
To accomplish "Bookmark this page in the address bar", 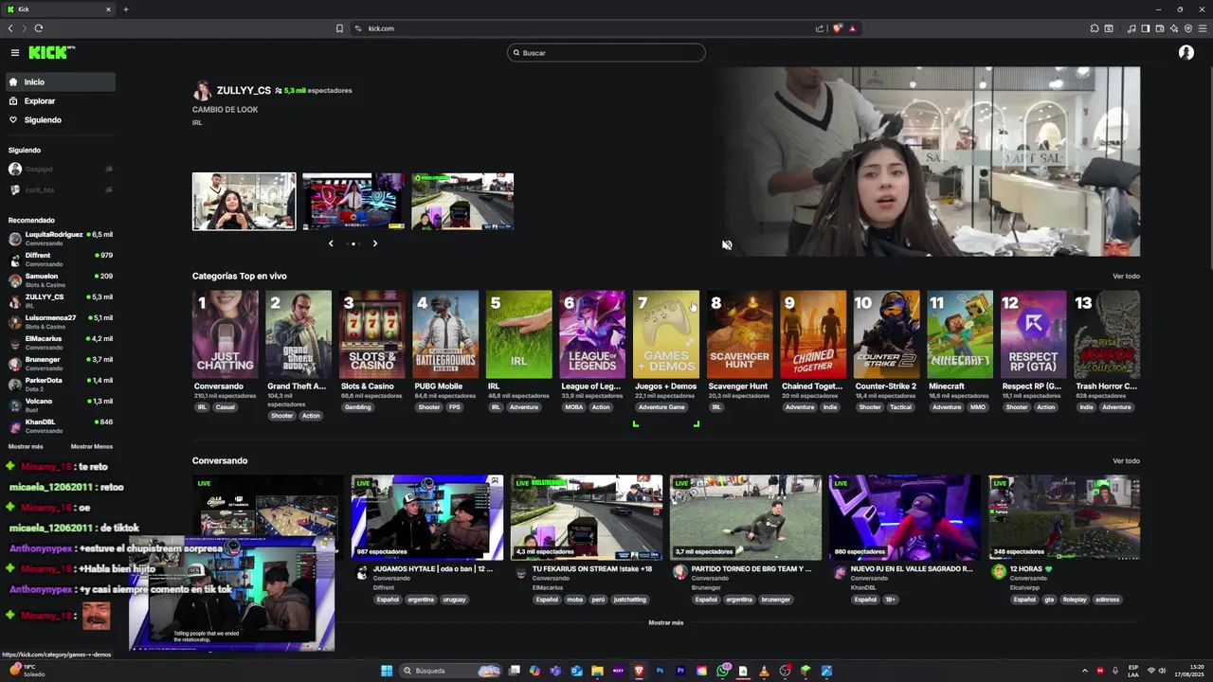I will click(x=339, y=28).
